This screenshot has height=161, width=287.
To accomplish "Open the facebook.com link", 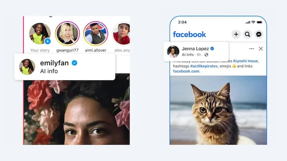I will click(187, 71).
